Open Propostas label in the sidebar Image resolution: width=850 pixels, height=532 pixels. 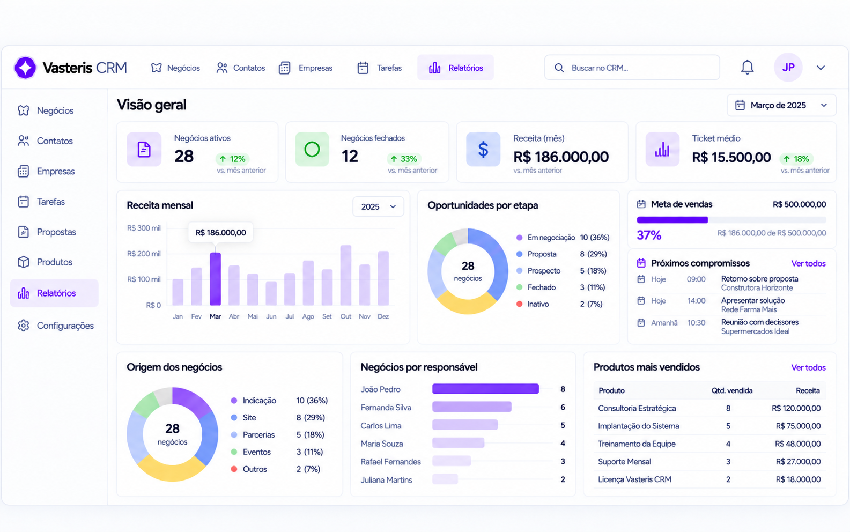coord(56,232)
